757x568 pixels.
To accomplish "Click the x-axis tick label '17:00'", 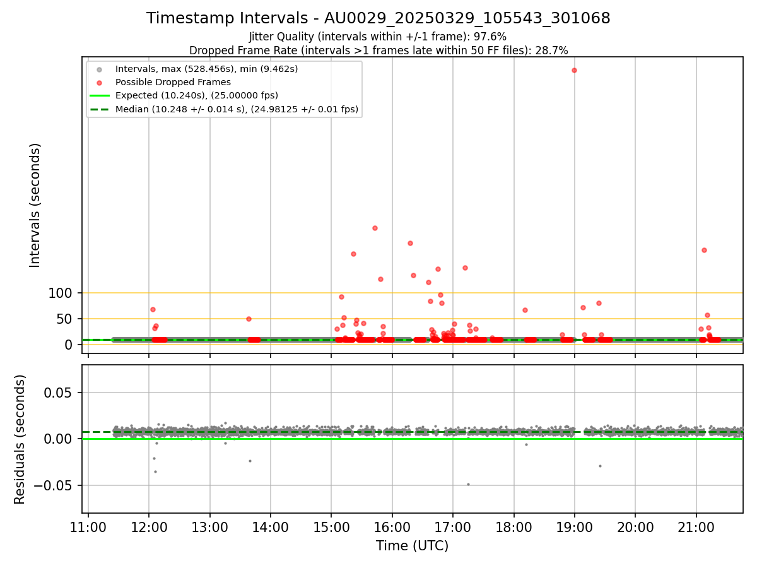I will (x=453, y=526).
